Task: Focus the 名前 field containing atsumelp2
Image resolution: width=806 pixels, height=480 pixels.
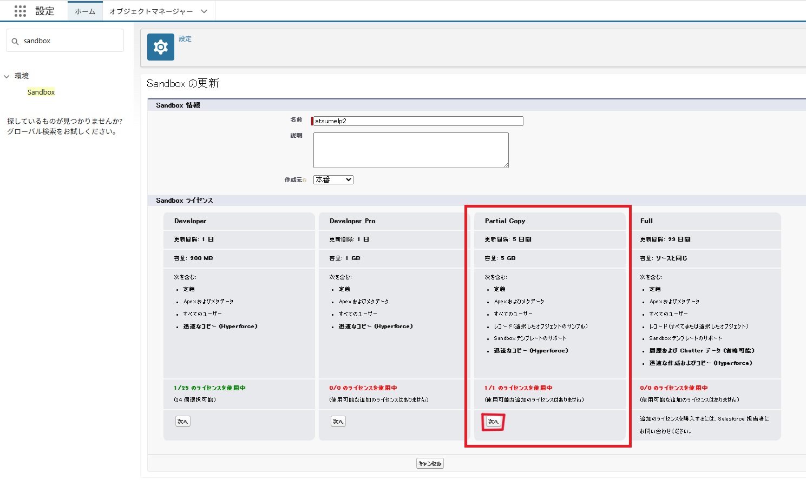Action: click(417, 121)
